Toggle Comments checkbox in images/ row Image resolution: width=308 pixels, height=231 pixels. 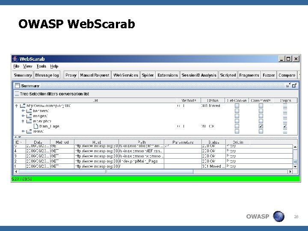tap(261, 116)
